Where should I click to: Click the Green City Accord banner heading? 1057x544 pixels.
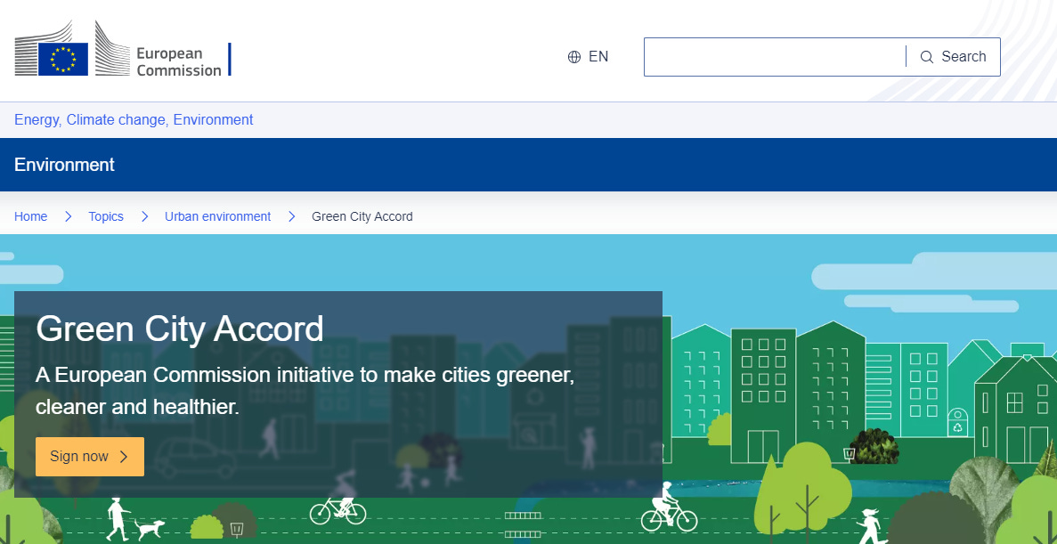180,329
